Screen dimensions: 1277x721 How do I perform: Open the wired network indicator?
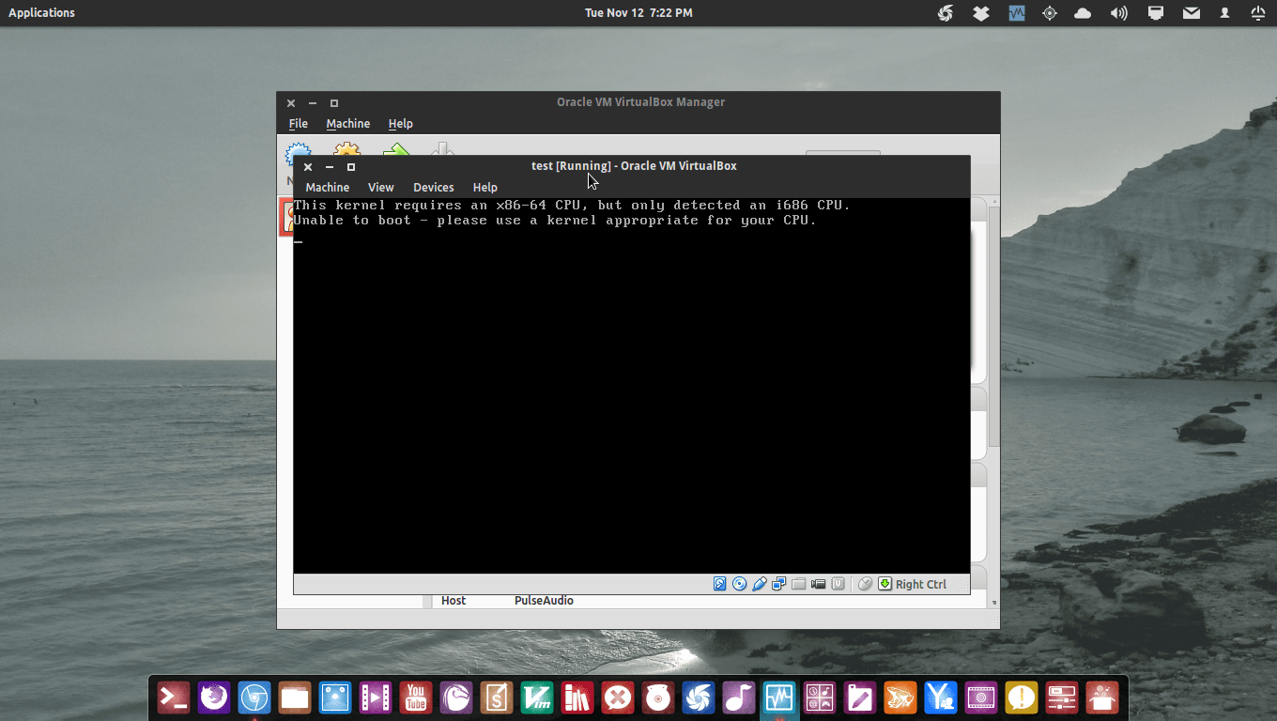coord(1156,13)
